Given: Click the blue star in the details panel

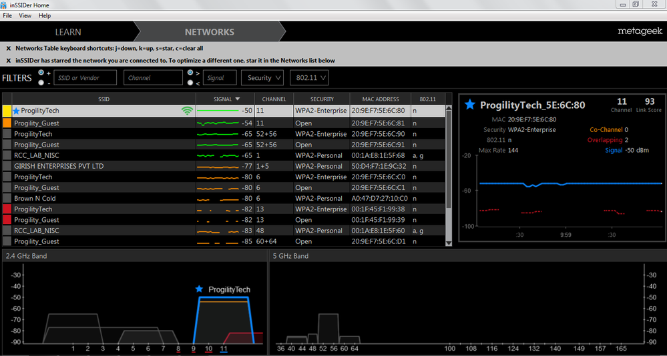Looking at the screenshot, I should 470,105.
